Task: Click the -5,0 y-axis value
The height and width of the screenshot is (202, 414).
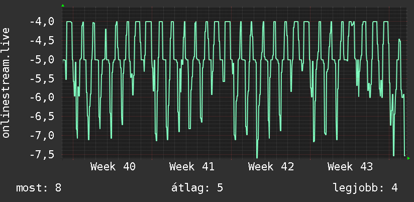Action: pyautogui.click(x=42, y=59)
